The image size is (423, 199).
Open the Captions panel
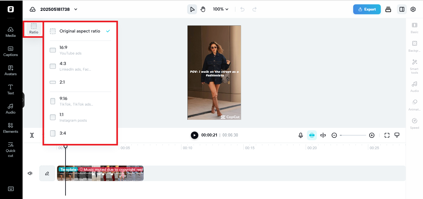[11, 51]
